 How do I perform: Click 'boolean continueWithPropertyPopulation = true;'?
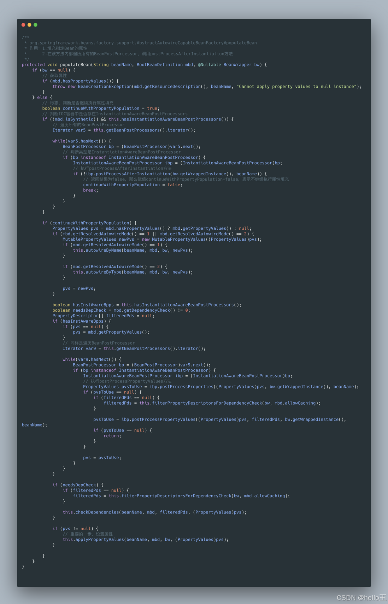coord(101,108)
